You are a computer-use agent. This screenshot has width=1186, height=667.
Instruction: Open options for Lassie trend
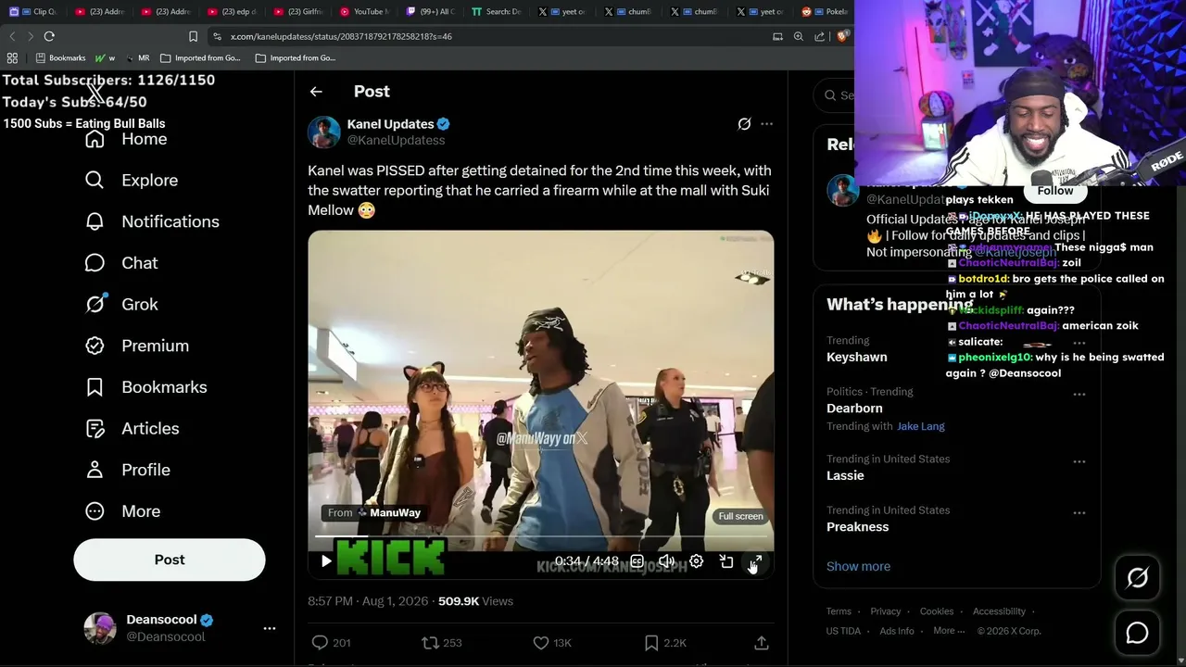tap(1079, 461)
